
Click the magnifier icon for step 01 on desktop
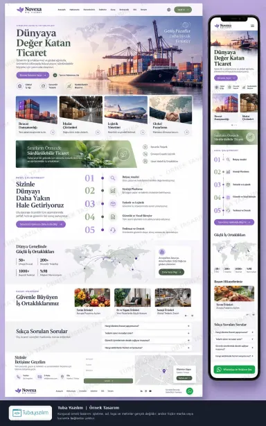tap(113, 178)
